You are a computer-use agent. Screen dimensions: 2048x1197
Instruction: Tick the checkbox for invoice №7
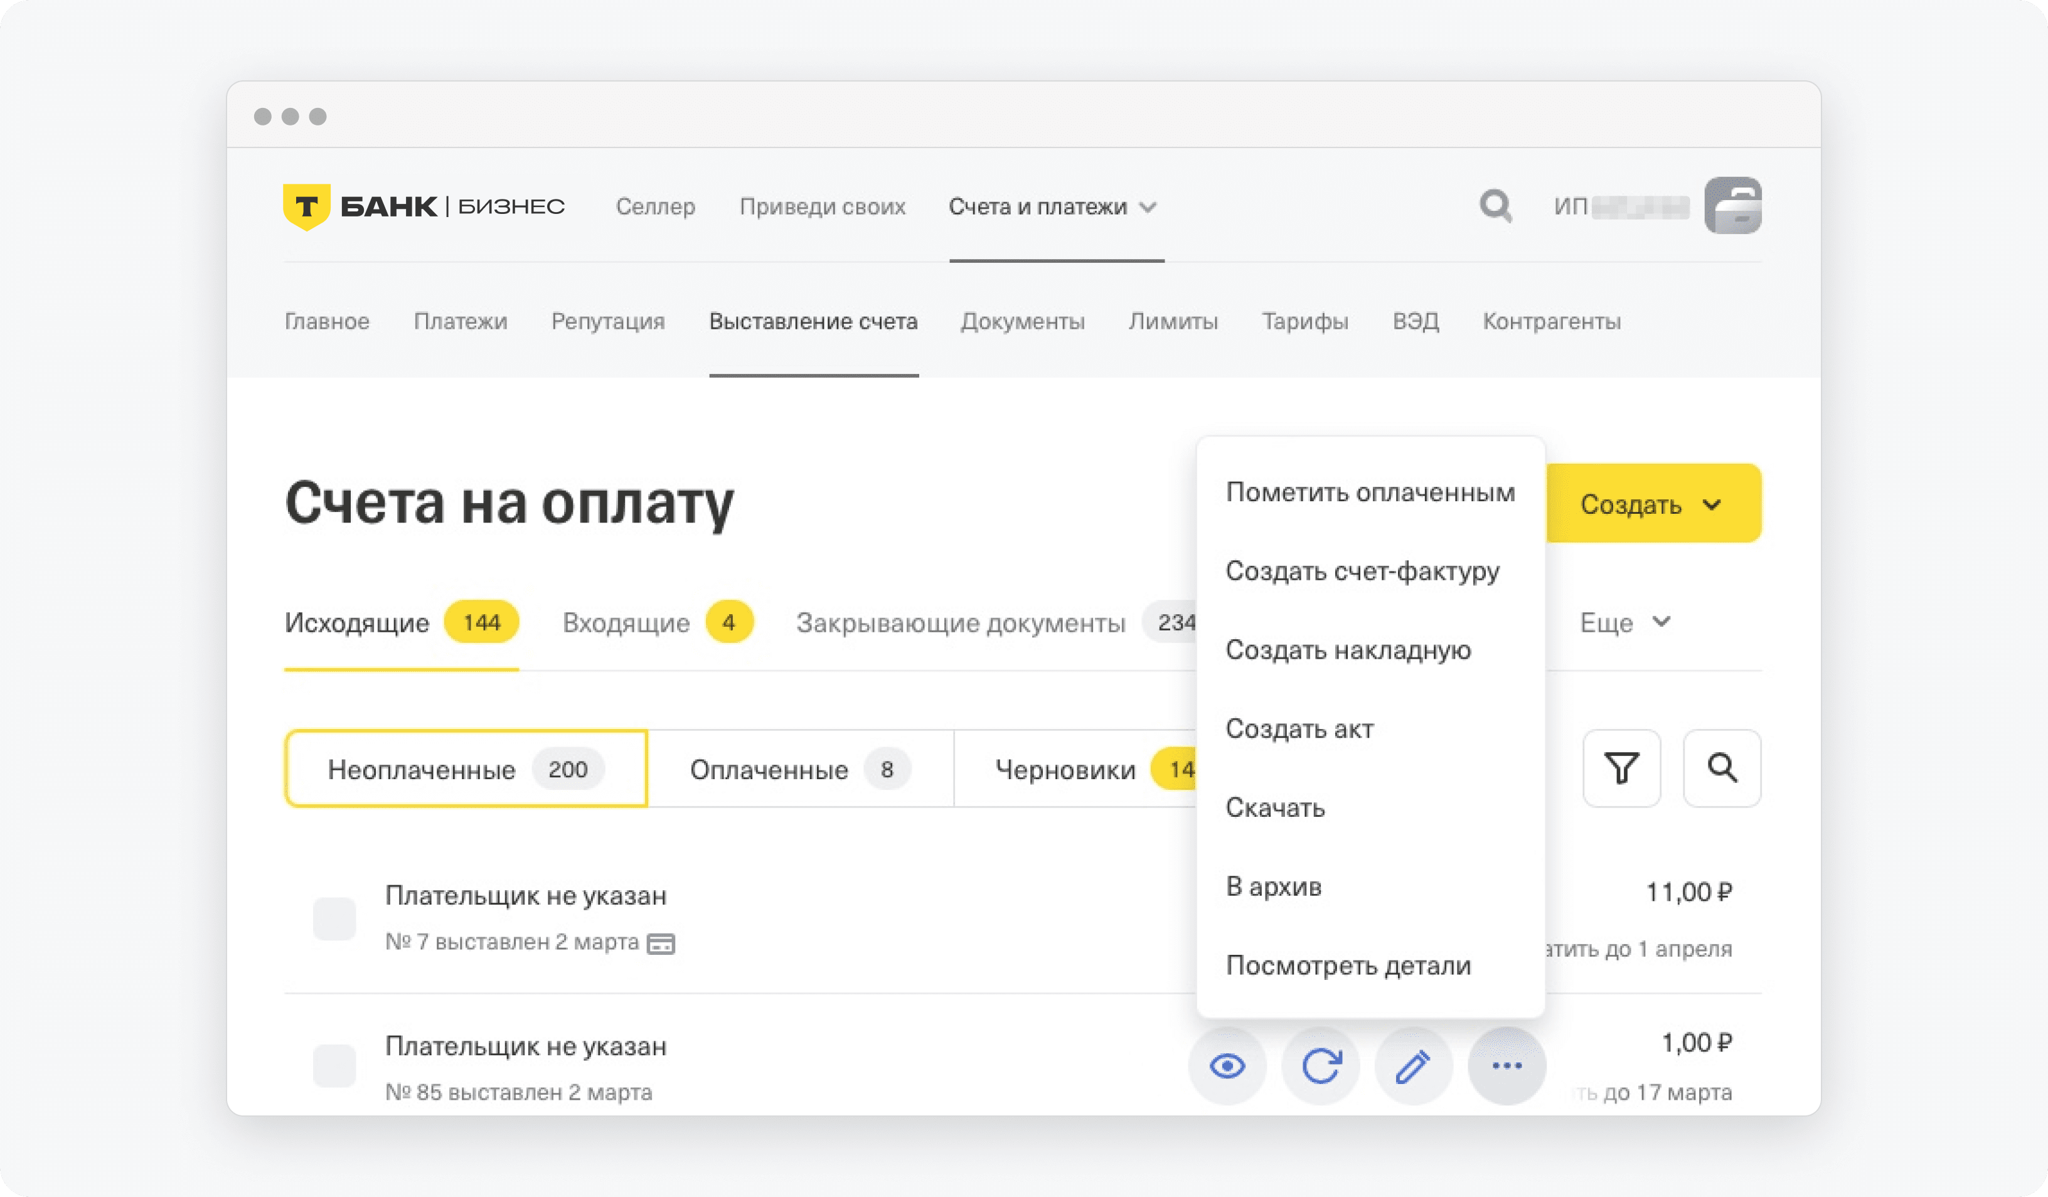(x=334, y=918)
